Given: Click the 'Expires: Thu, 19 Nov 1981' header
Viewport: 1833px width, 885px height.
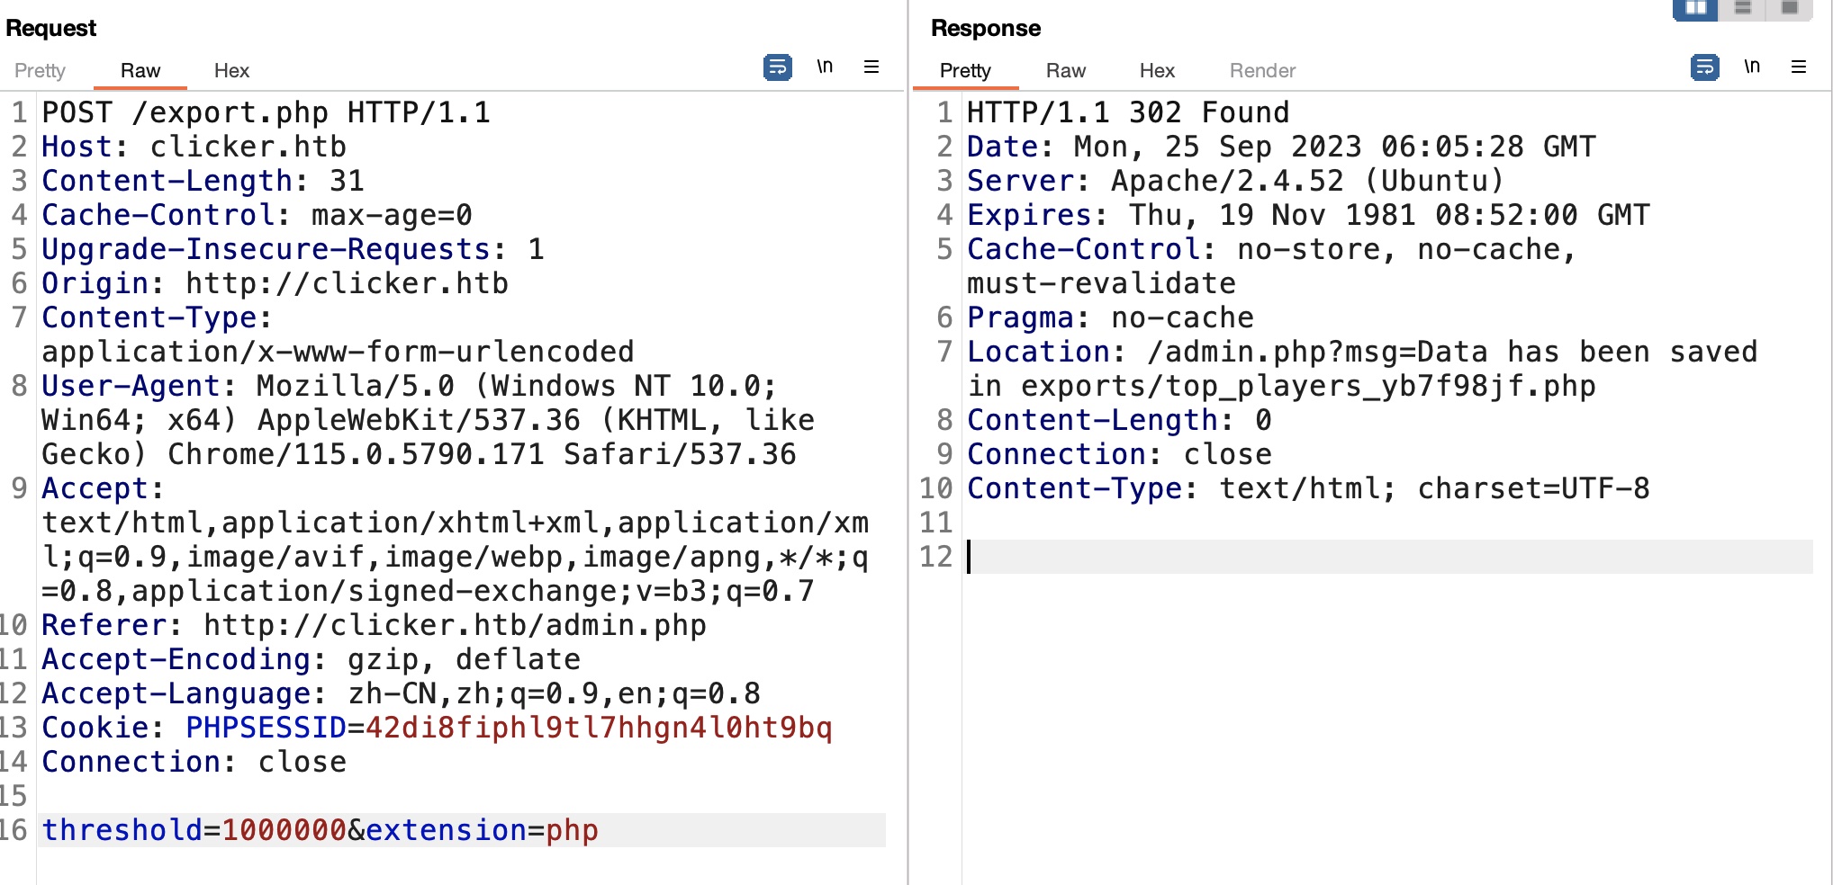Looking at the screenshot, I should [1308, 215].
